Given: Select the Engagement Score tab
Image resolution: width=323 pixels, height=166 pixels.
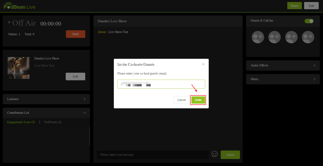Looking at the screenshot, I should (21, 122).
